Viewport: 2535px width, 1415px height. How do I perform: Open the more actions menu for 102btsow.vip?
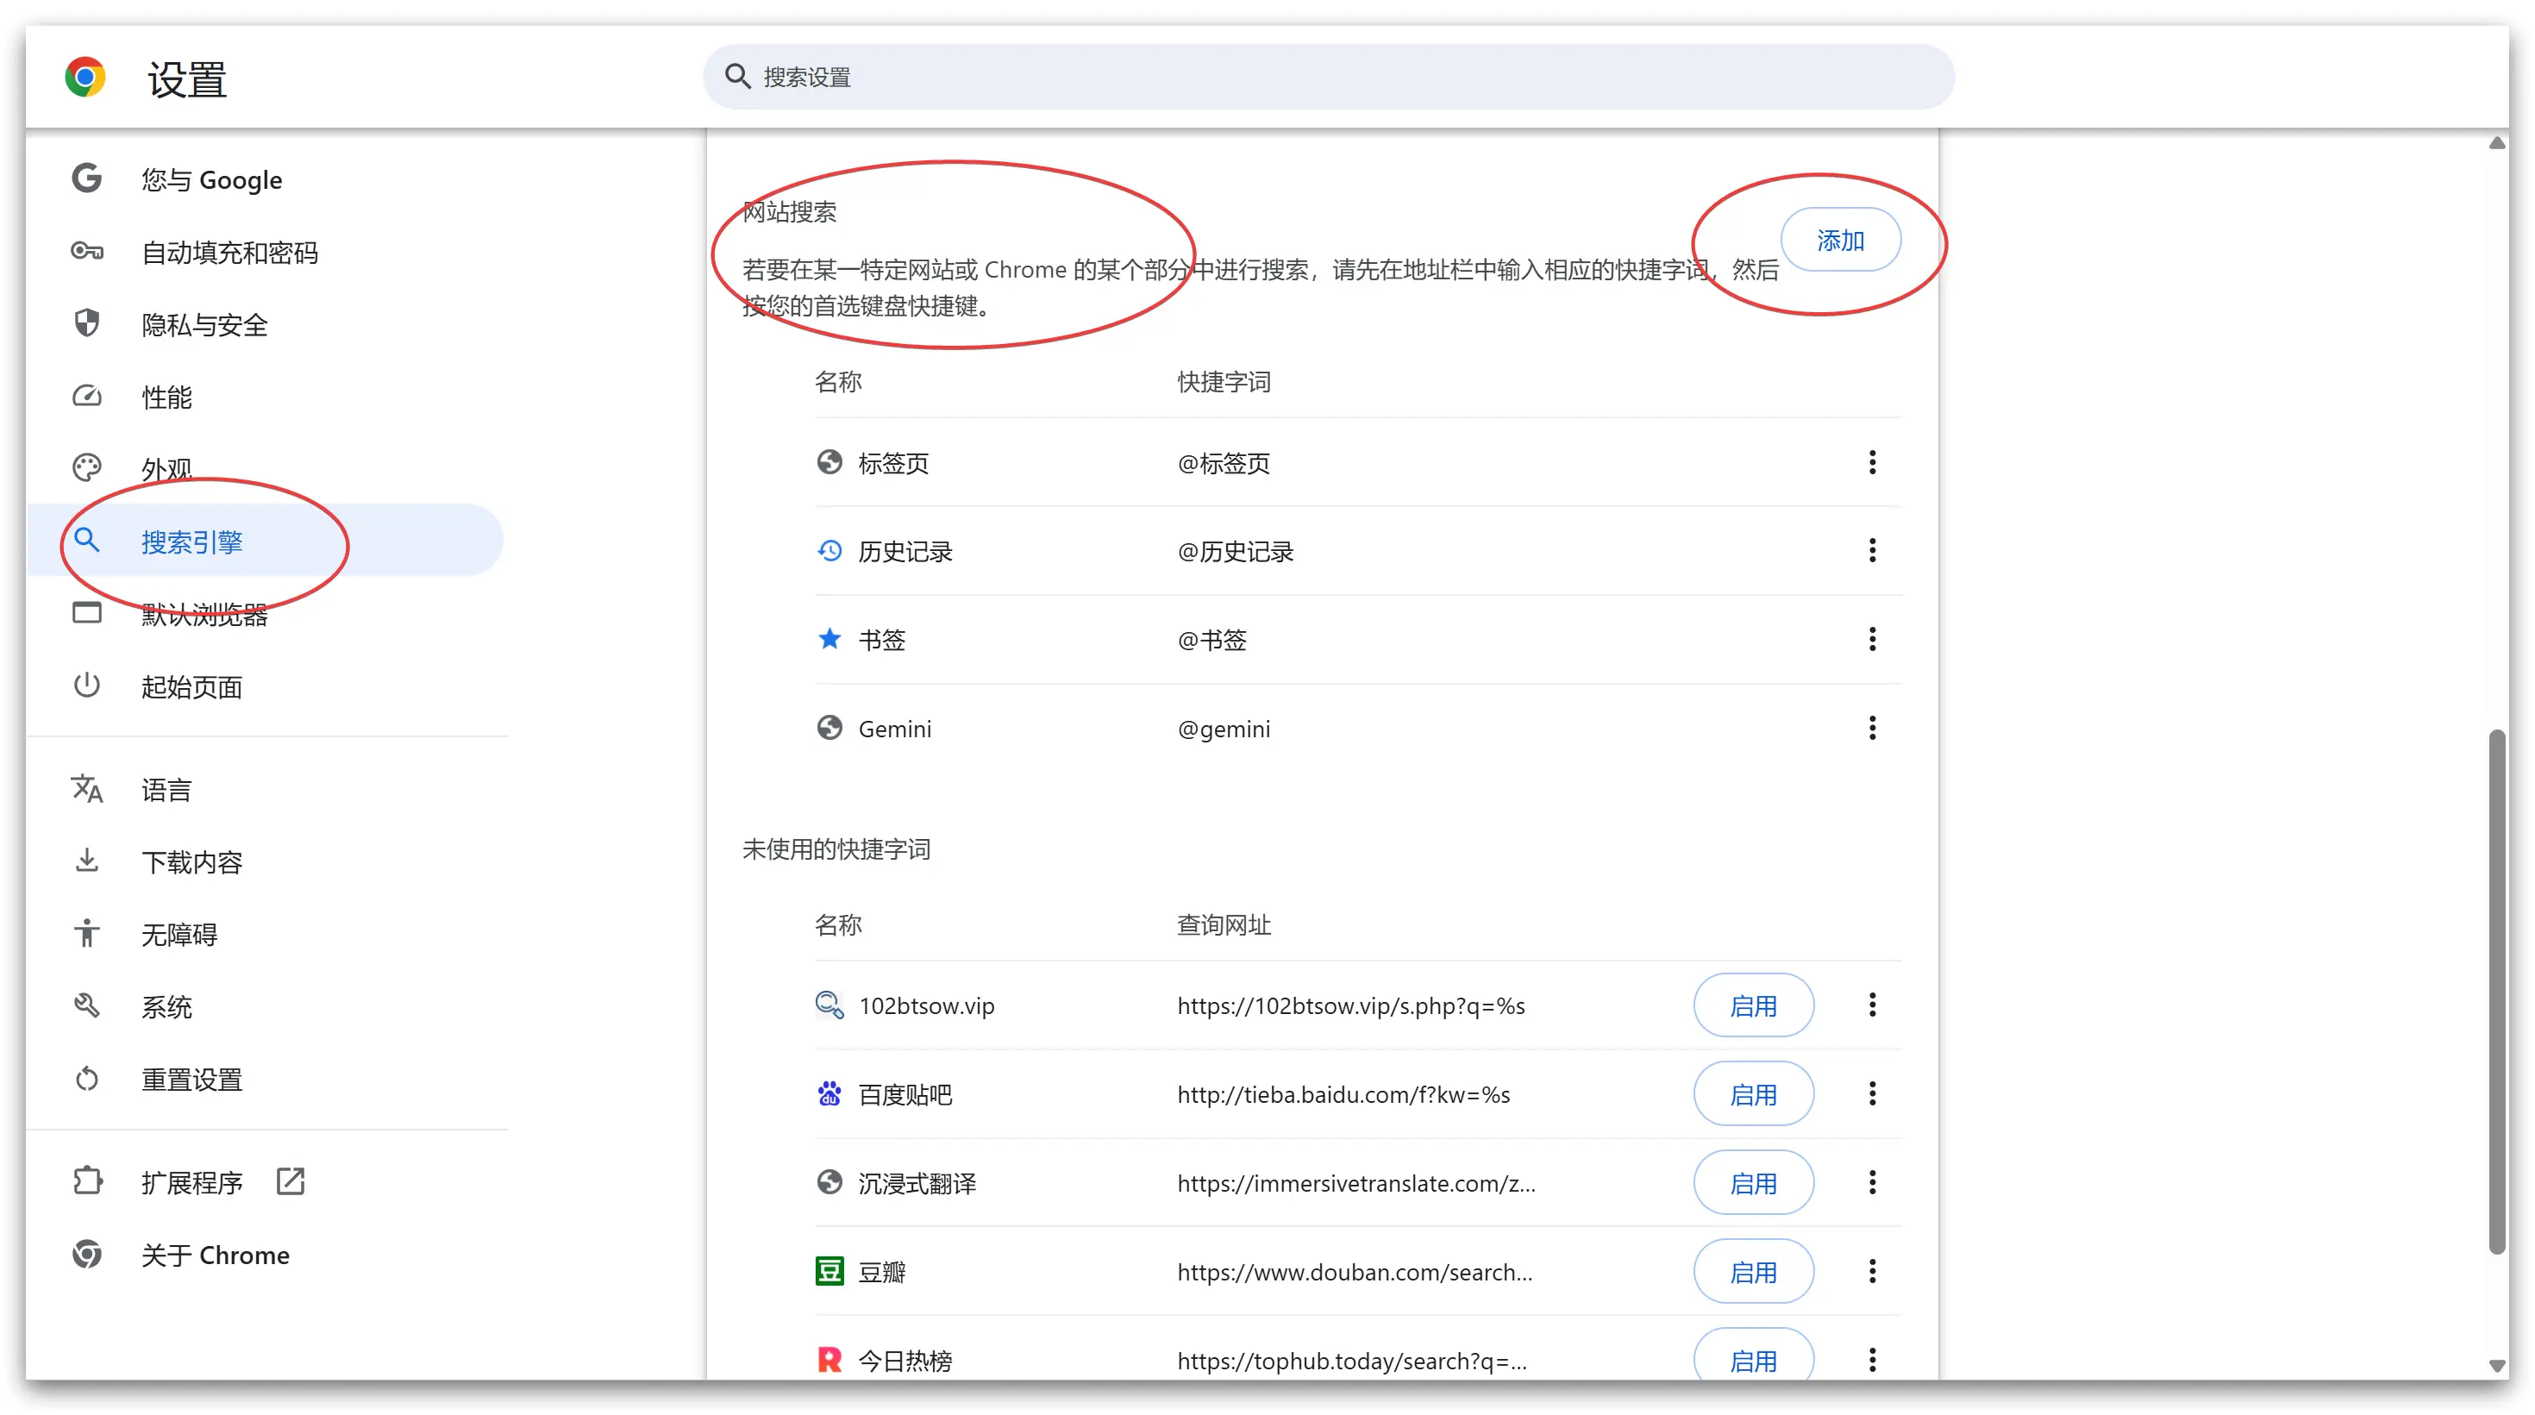1872,1005
